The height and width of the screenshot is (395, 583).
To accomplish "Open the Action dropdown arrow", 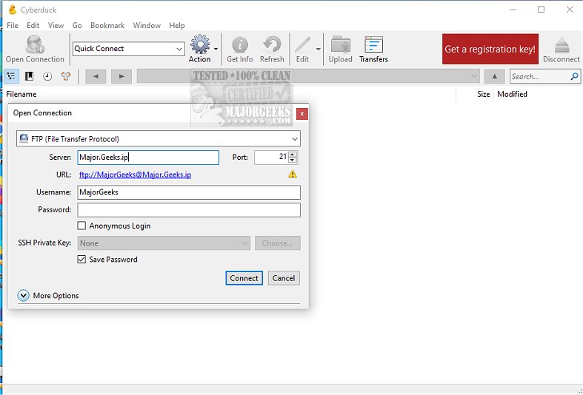I will pyautogui.click(x=216, y=49).
